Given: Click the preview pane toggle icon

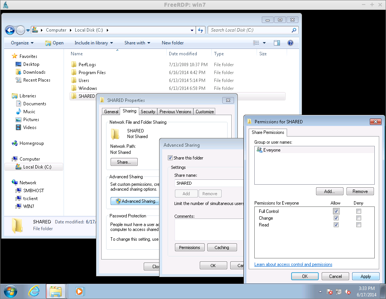Looking at the screenshot, I should click(x=277, y=43).
